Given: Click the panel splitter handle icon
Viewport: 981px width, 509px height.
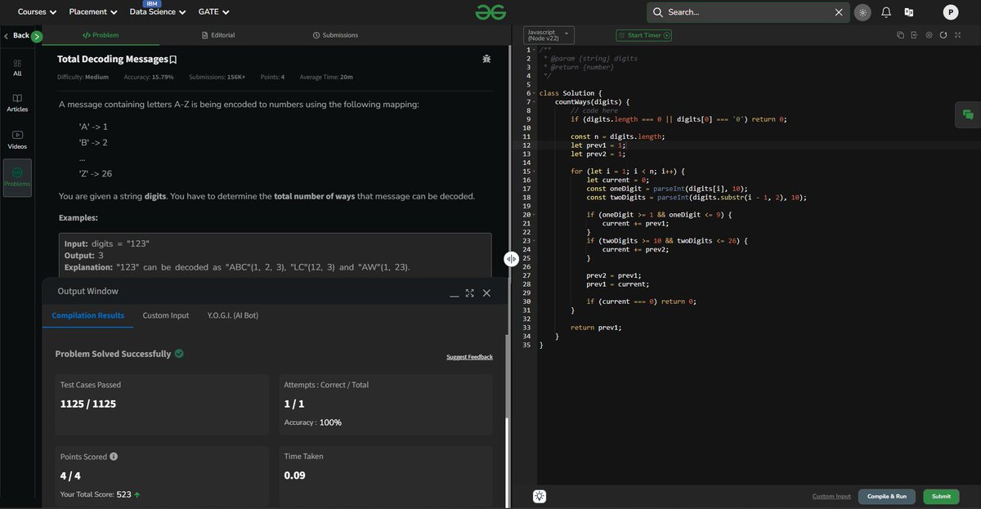Looking at the screenshot, I should (511, 258).
